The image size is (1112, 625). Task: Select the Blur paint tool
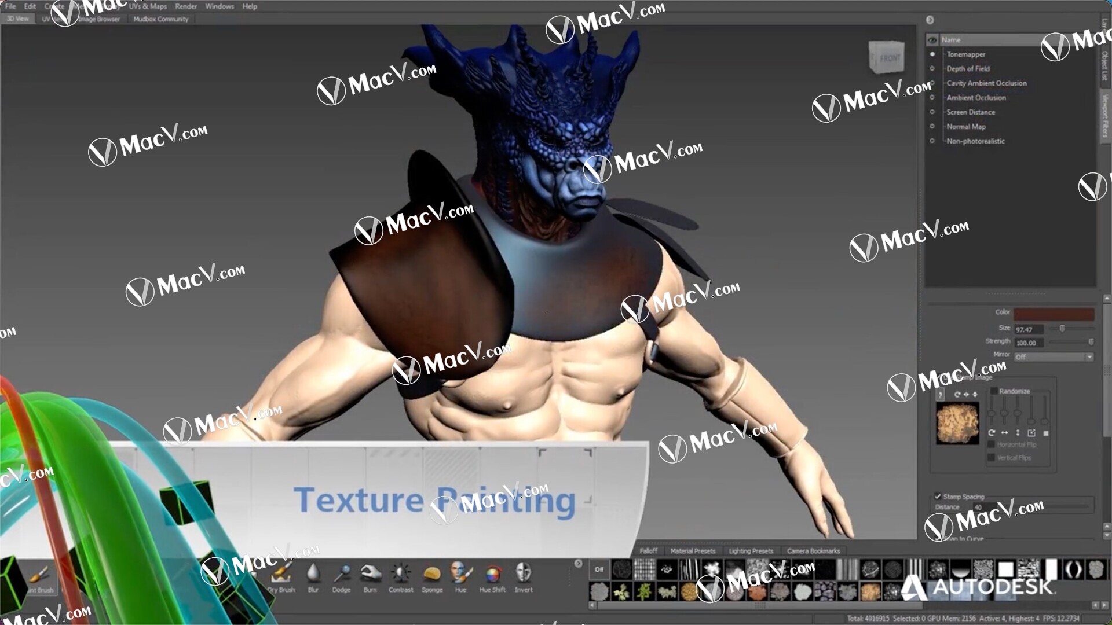(313, 578)
